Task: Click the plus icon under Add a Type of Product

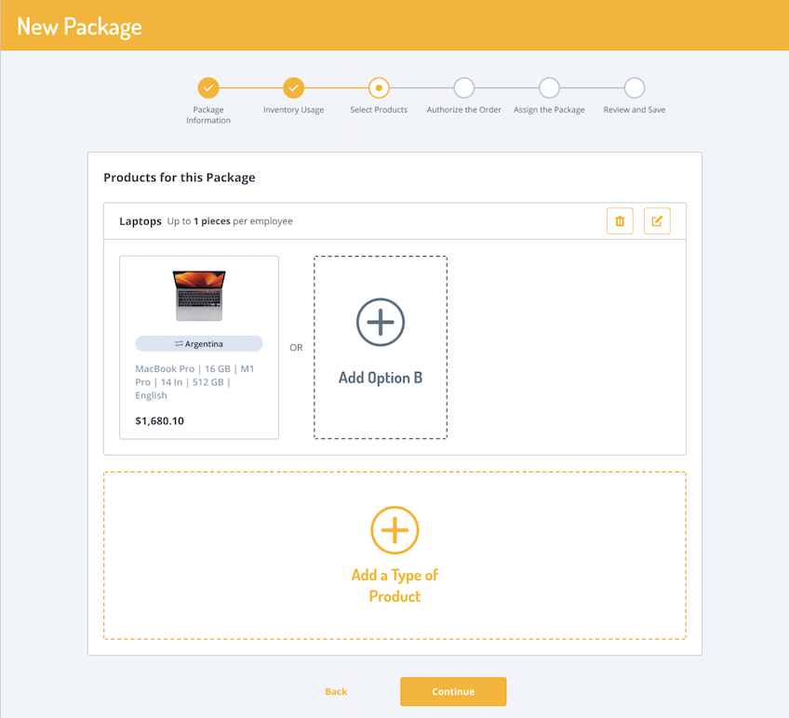Action: [394, 530]
